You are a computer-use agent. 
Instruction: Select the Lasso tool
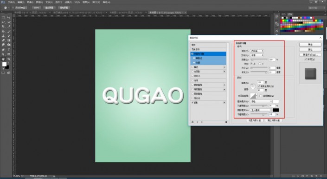click(3, 22)
